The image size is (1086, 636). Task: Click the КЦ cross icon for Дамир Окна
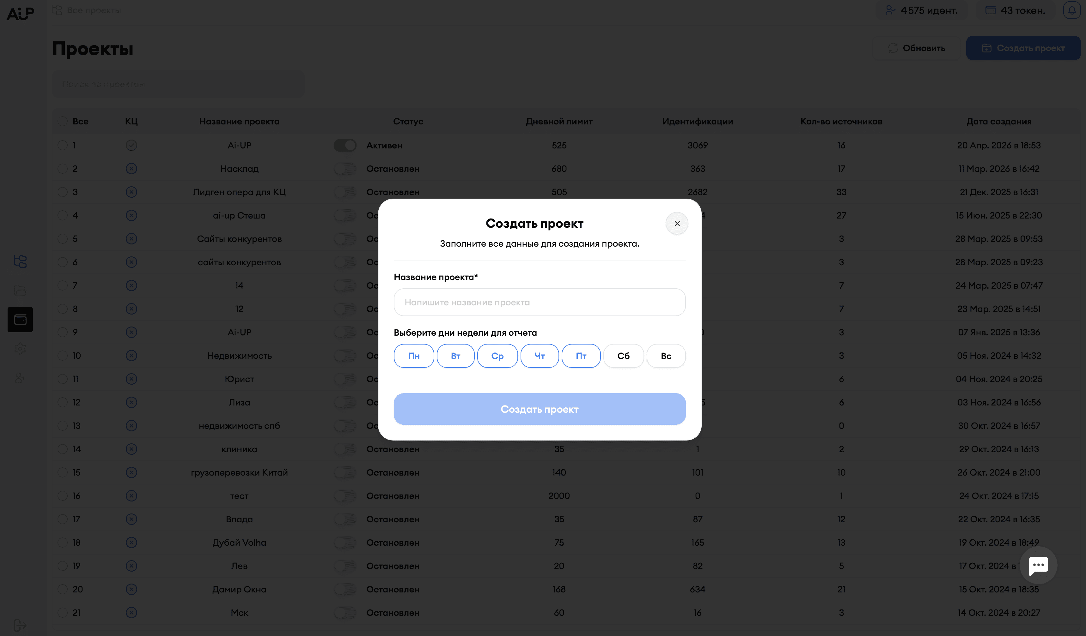pyautogui.click(x=131, y=589)
